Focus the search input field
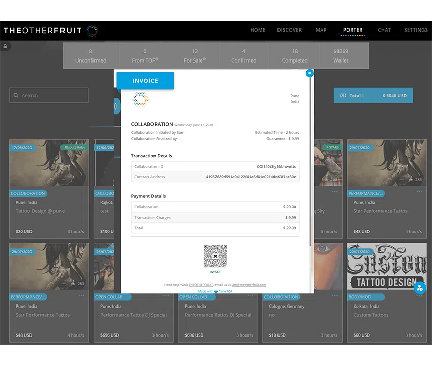 49,96
